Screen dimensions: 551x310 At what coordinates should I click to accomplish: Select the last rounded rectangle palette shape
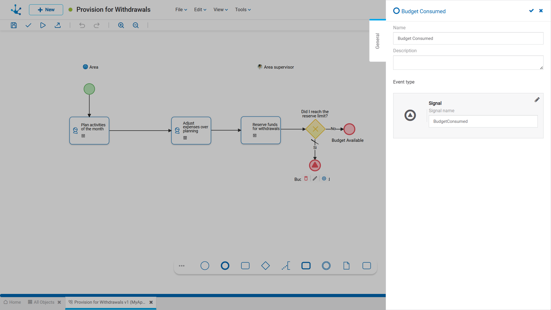[367, 266]
